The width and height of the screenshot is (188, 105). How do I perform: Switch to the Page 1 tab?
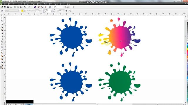[29, 104]
